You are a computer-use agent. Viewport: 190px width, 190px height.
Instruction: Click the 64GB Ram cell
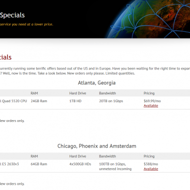pyautogui.click(x=39, y=164)
